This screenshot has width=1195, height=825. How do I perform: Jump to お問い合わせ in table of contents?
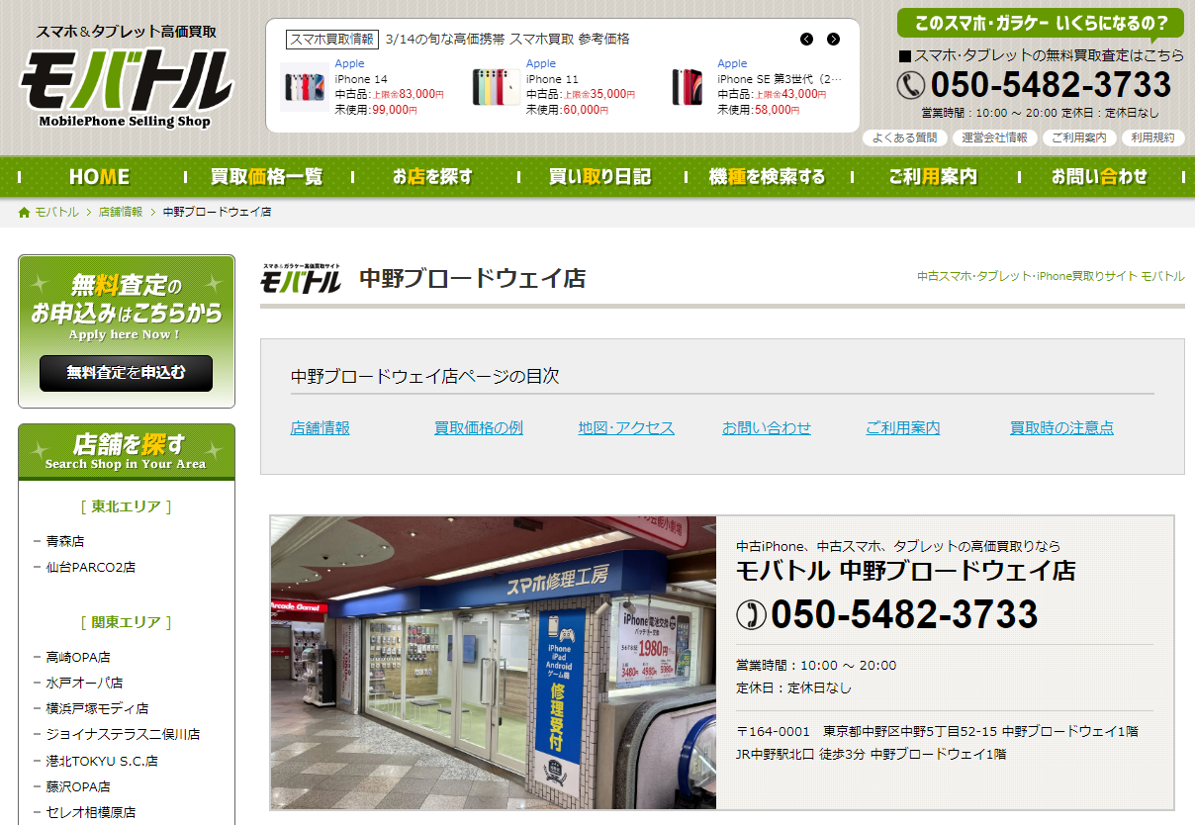tap(767, 428)
